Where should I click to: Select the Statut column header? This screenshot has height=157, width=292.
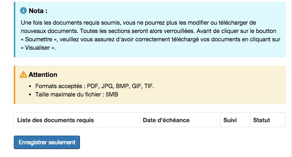click(261, 120)
